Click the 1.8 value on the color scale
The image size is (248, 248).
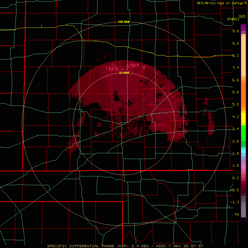coord(236,153)
